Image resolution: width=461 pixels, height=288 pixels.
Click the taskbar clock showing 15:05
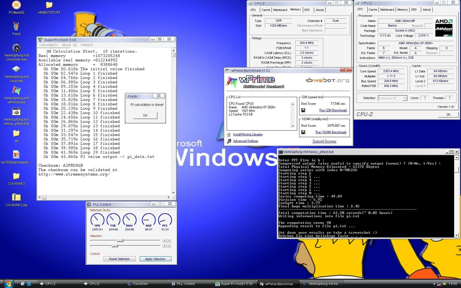[x=453, y=284]
